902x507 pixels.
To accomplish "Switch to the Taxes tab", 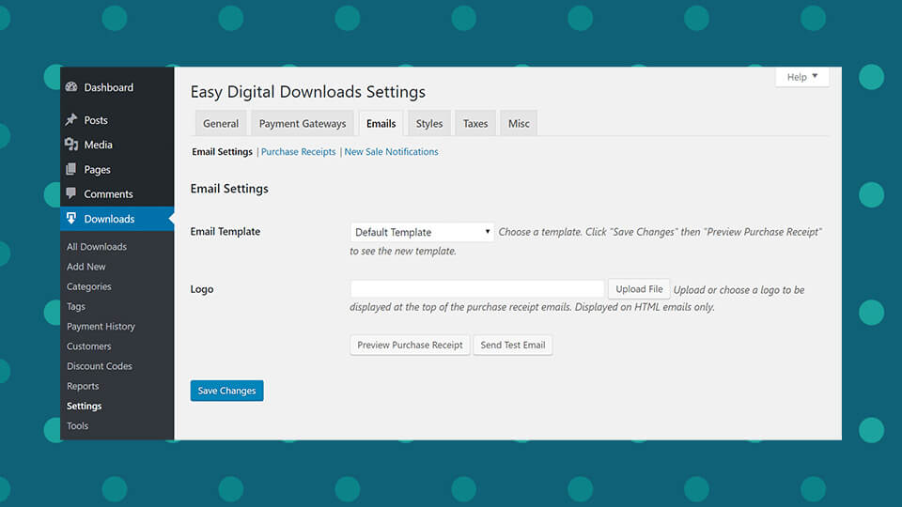I will 475,124.
